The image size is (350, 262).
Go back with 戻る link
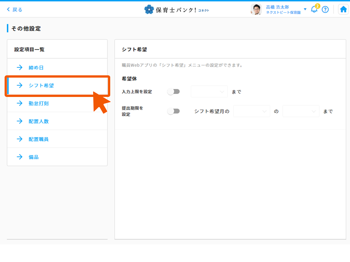coord(15,9)
